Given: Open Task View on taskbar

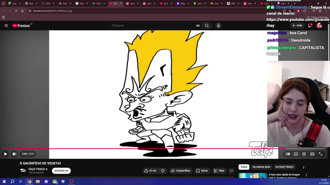Looking at the screenshot, I should click(21, 182).
